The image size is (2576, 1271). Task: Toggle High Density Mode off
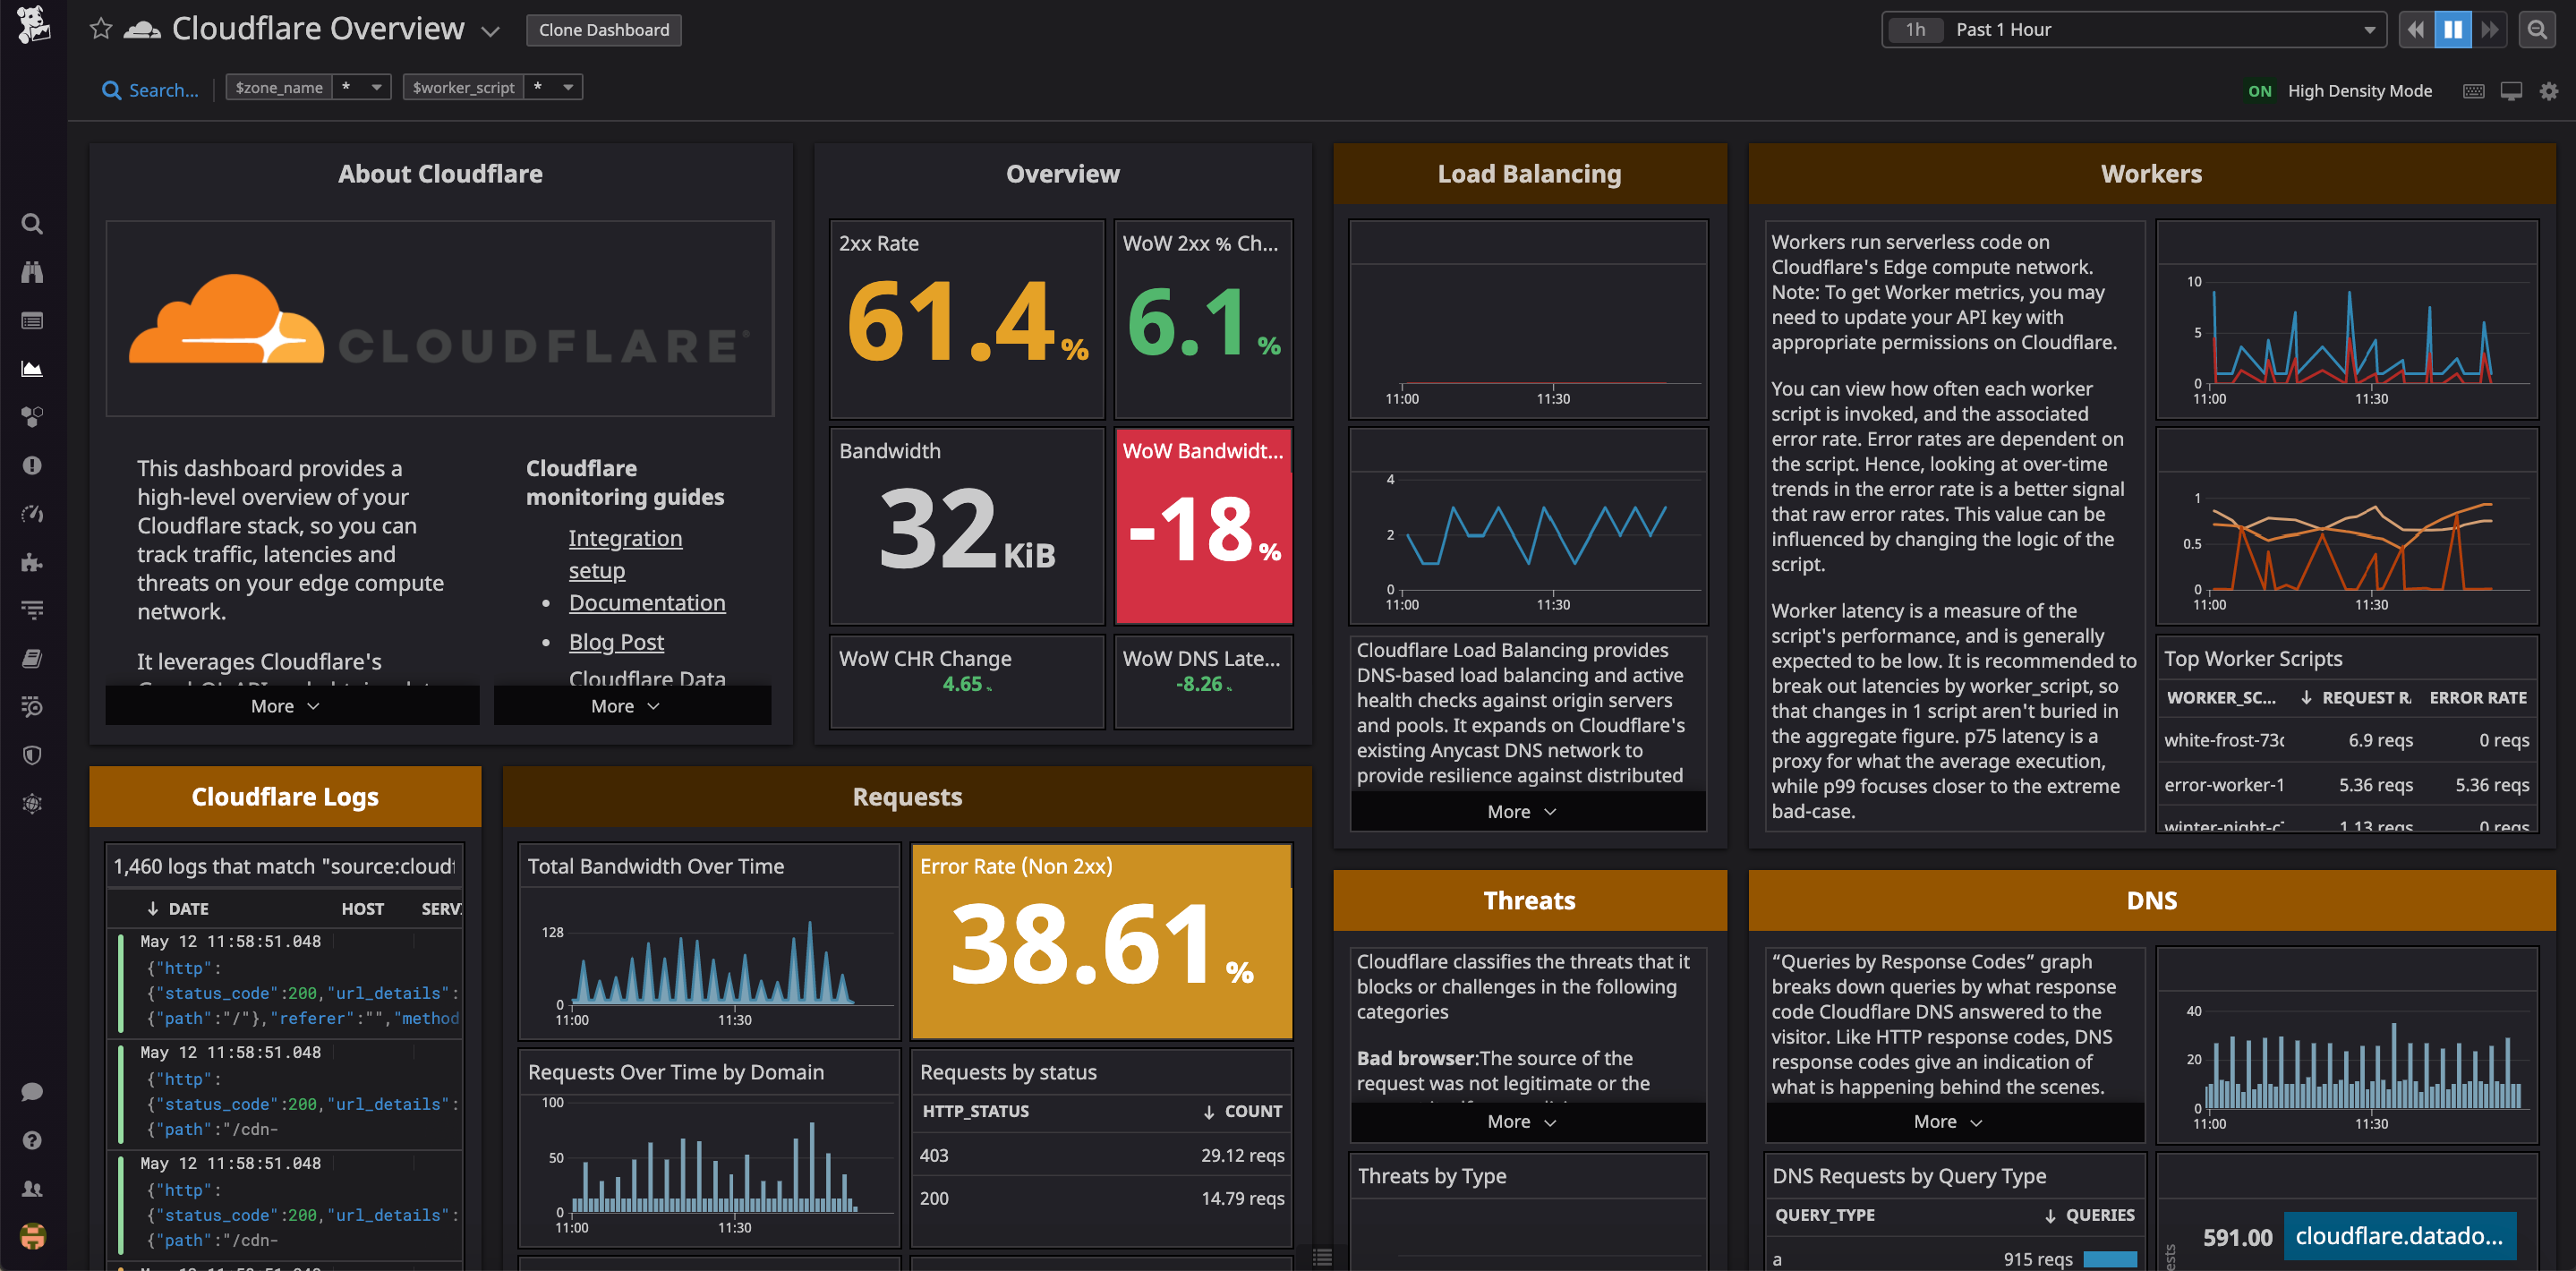click(2260, 90)
